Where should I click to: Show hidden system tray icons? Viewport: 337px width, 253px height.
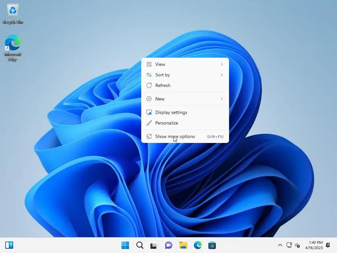[x=280, y=245]
